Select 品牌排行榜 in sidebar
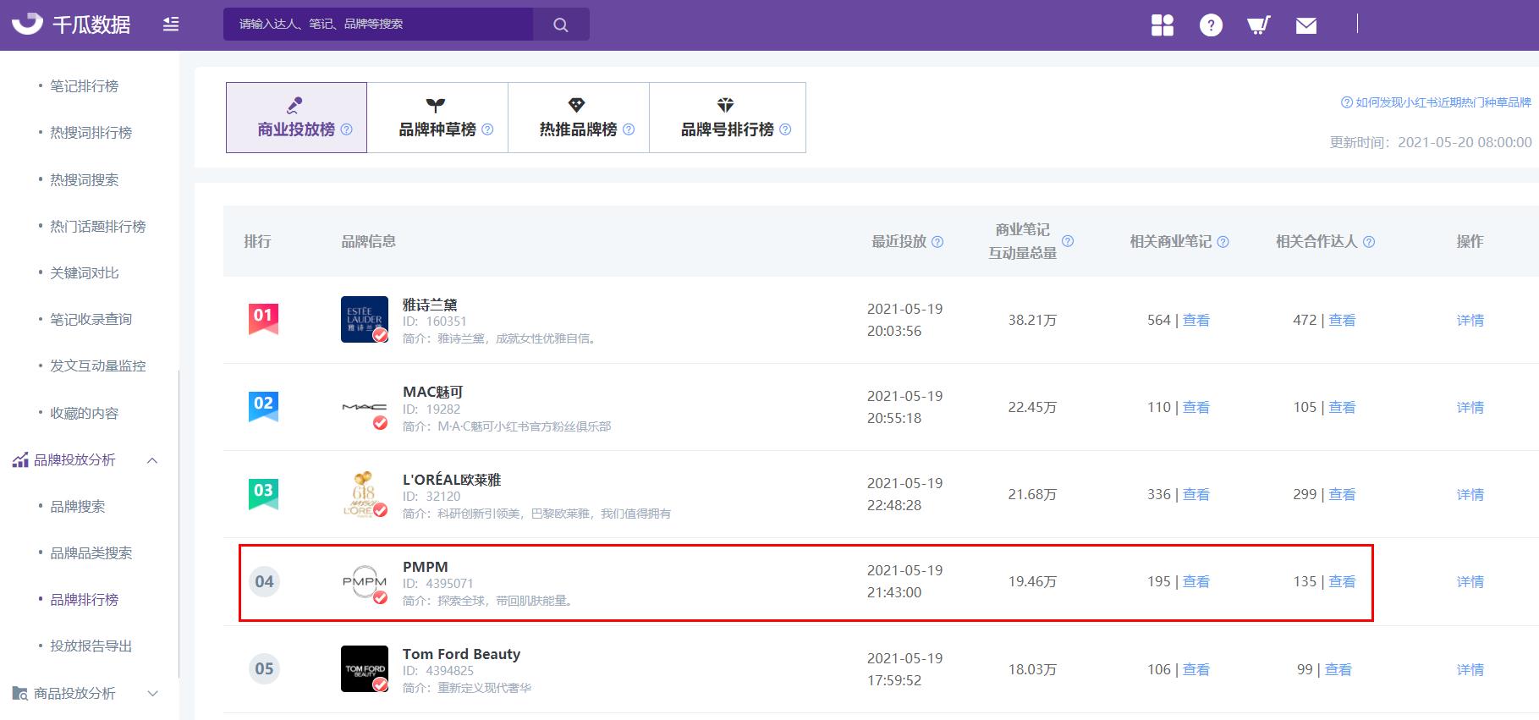This screenshot has height=720, width=1539. pyautogui.click(x=84, y=600)
